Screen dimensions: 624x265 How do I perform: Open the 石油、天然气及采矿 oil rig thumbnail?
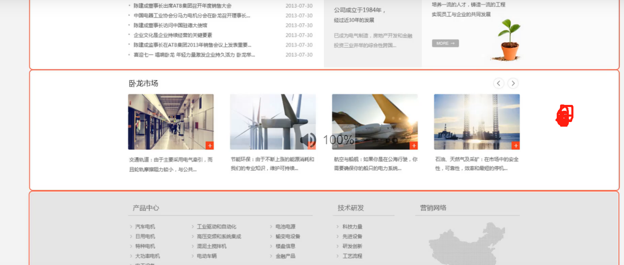click(x=476, y=122)
